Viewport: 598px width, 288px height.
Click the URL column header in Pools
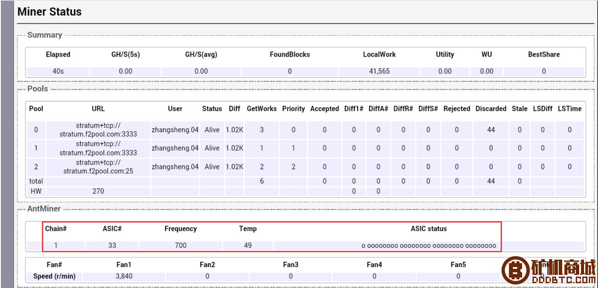tap(98, 109)
